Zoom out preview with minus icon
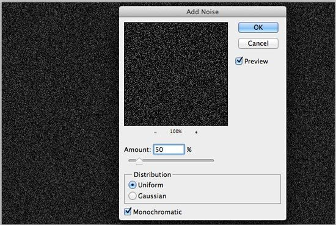 click(x=155, y=132)
